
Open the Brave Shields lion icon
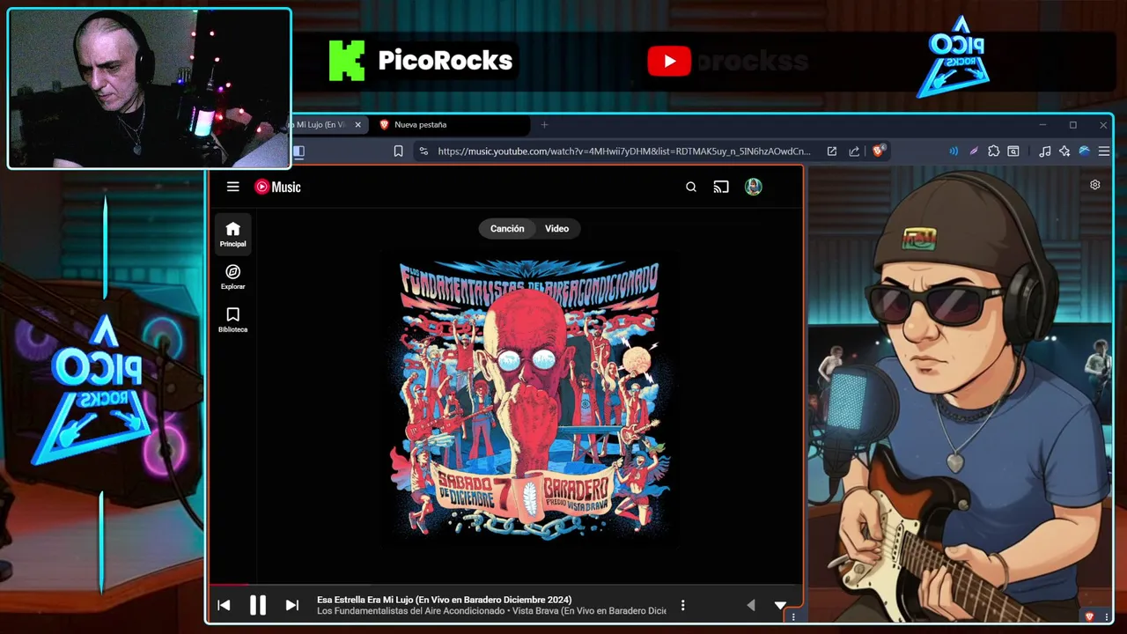(878, 151)
